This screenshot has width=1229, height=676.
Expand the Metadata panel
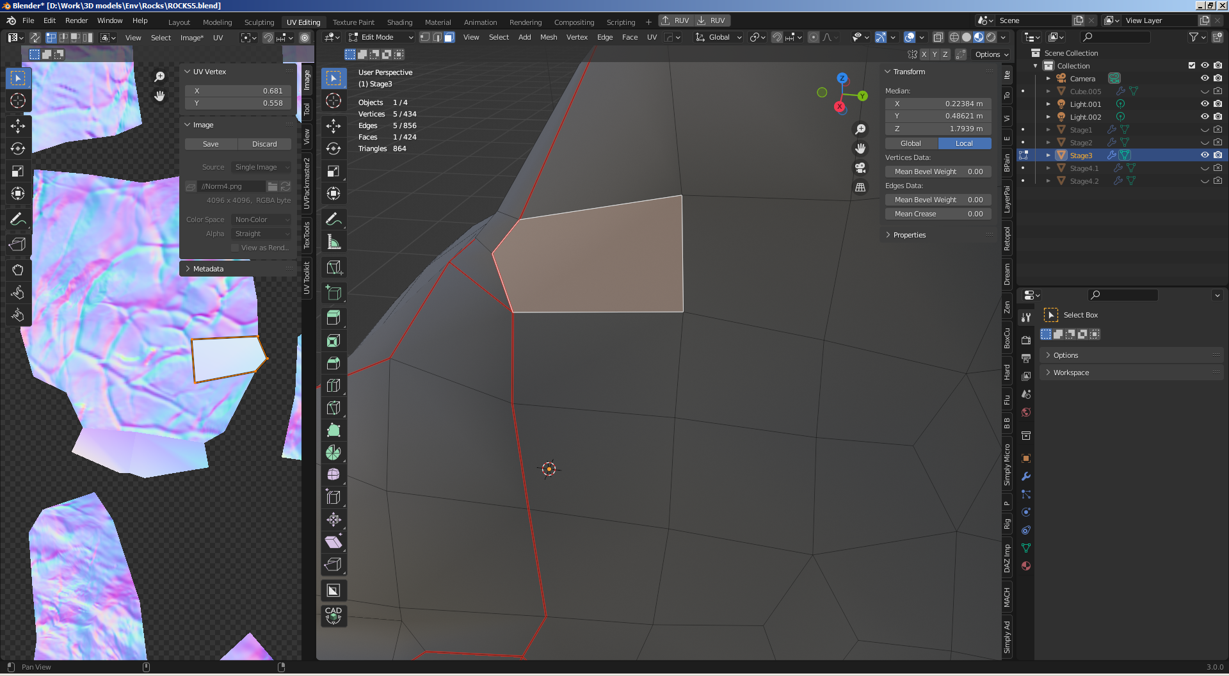[208, 269]
